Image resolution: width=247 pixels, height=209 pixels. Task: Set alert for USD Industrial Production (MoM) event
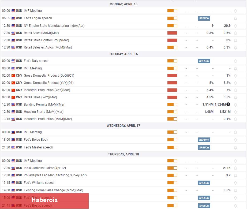pos(235,119)
